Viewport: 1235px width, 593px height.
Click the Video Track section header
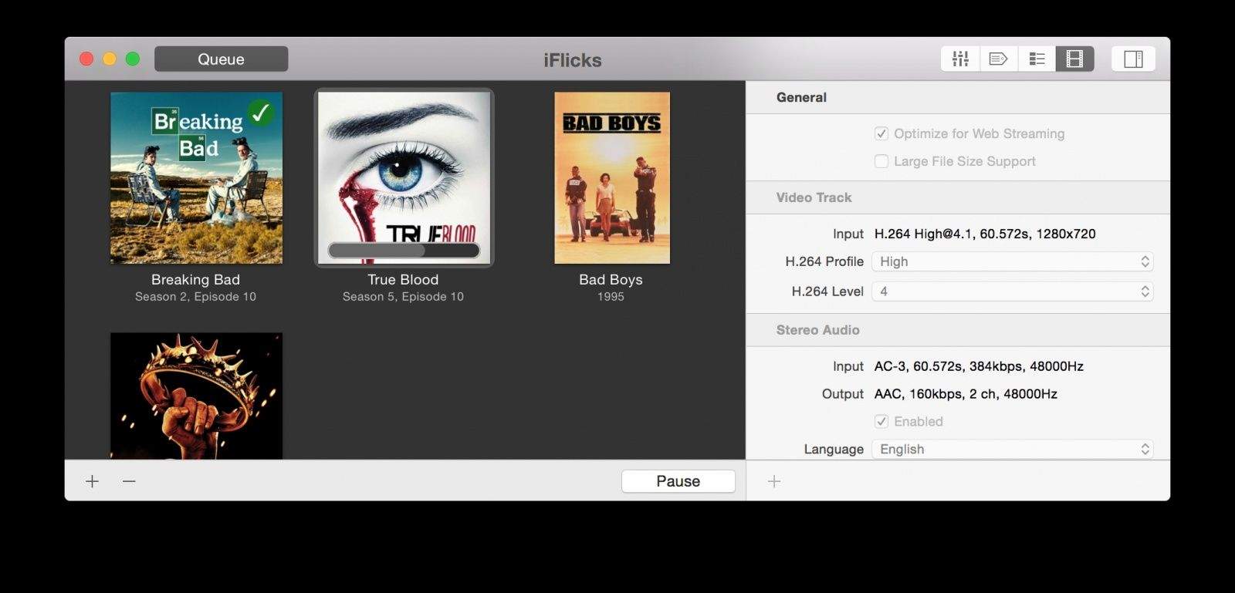coord(814,197)
